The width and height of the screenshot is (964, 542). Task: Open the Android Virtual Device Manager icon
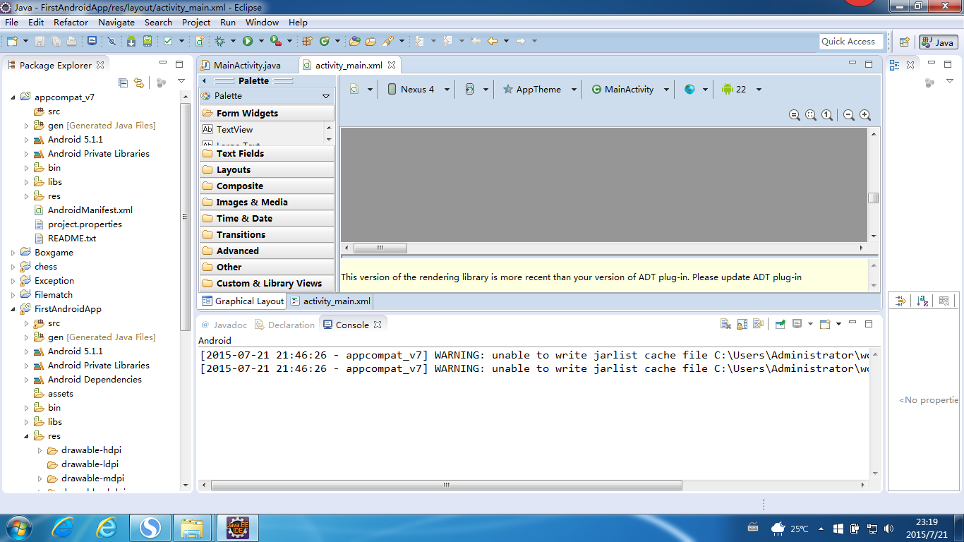click(147, 41)
